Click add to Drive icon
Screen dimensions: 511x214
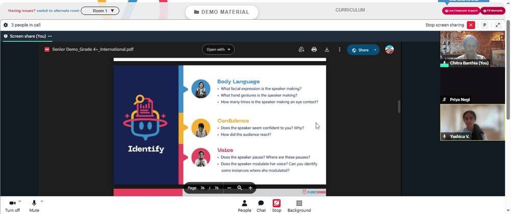[301, 49]
